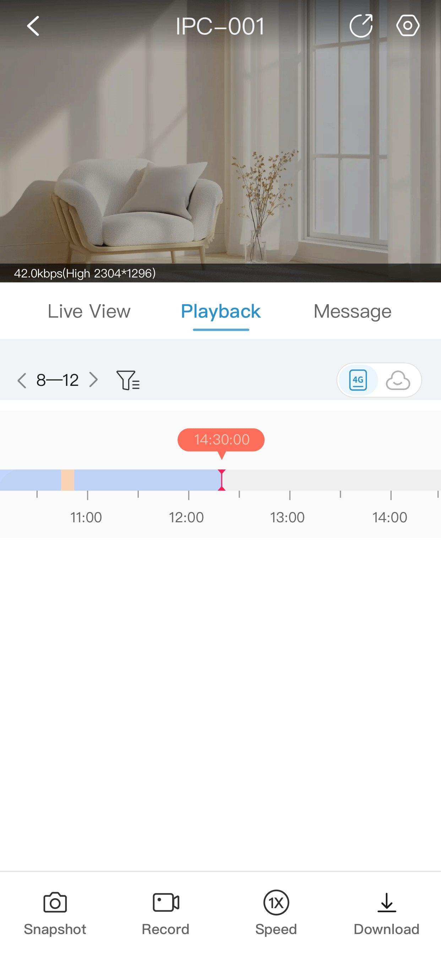Go to next day arrow
The height and width of the screenshot is (955, 441).
93,380
